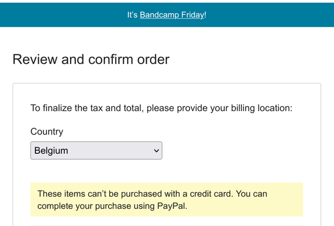Click the words confirm order in heading
Viewport: 334px width, 226px height.
pyautogui.click(x=129, y=59)
